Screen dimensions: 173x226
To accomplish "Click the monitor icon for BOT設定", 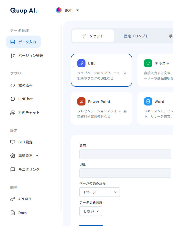I will (13, 142).
